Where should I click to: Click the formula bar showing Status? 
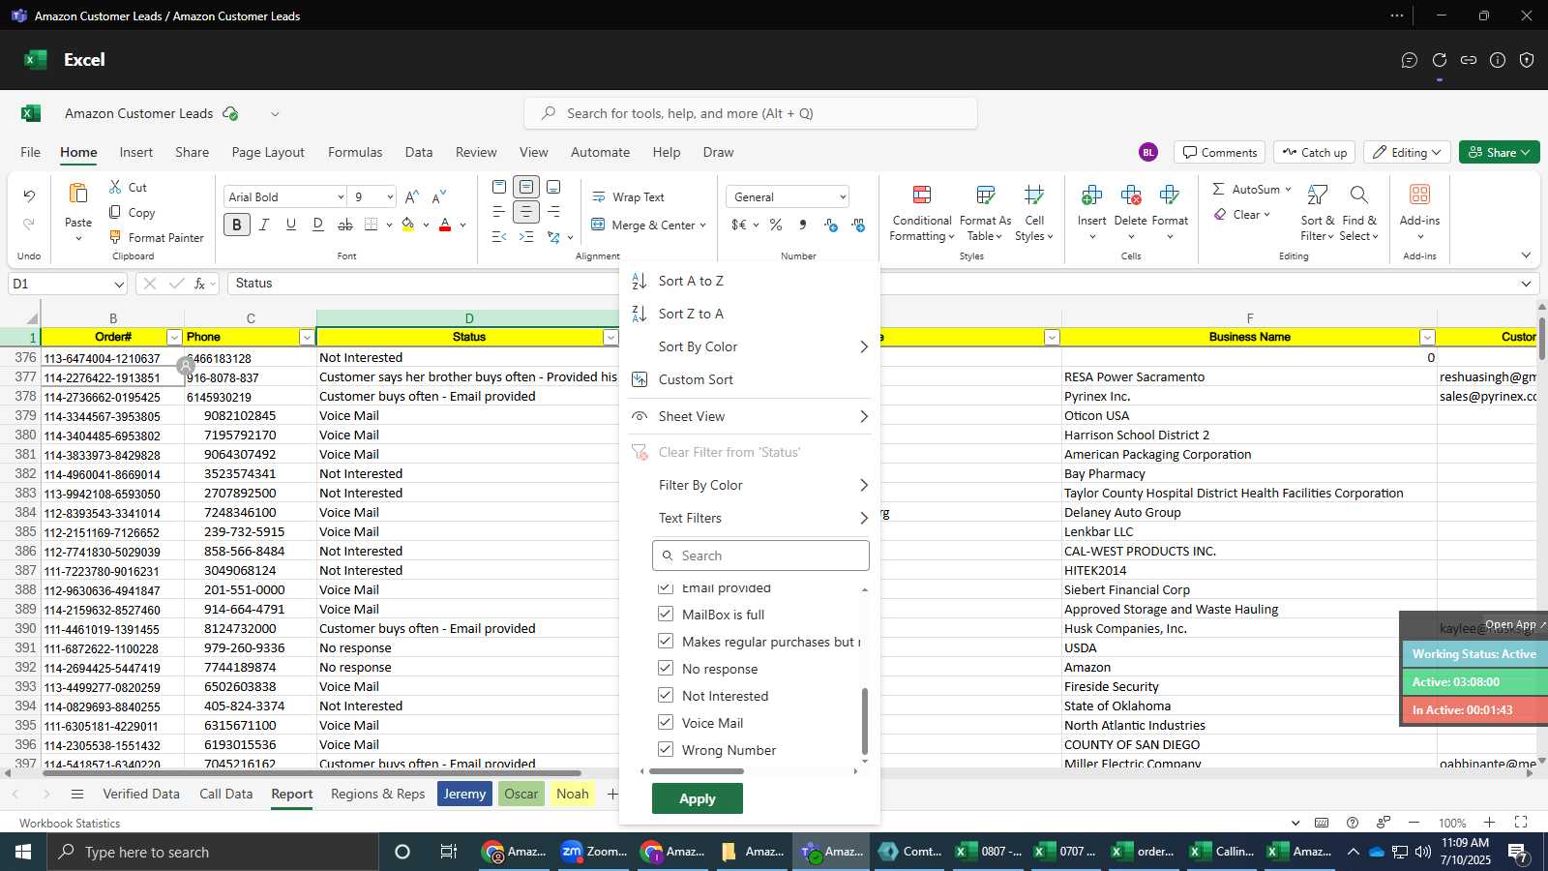(882, 284)
